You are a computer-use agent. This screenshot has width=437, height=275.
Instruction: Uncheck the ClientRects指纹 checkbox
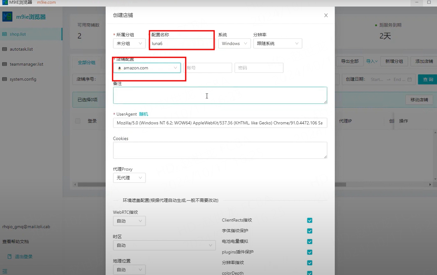pos(310,220)
